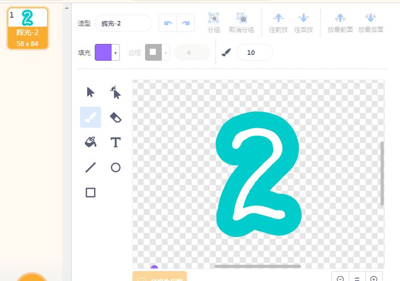Select the Reshape tool
The image size is (400, 281).
tap(116, 92)
